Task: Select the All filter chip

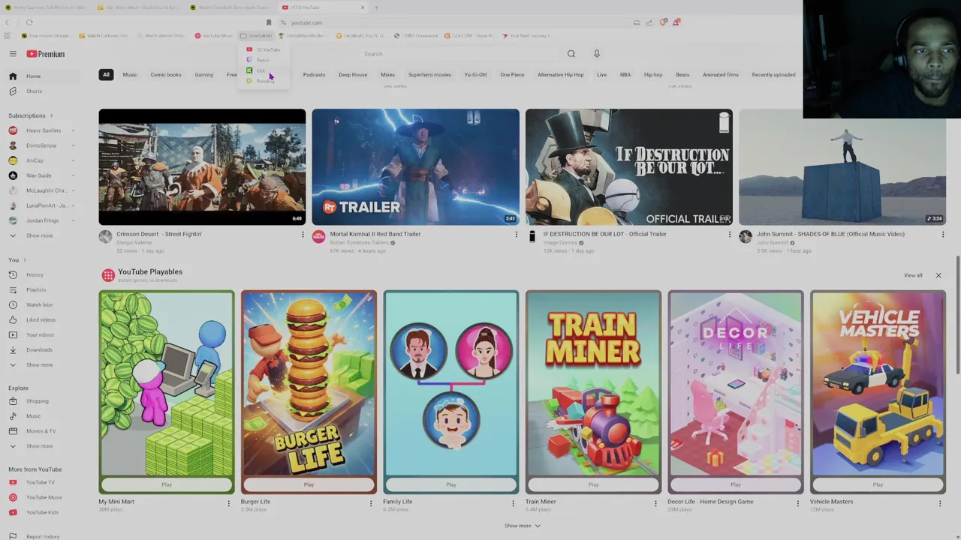Action: (x=106, y=74)
